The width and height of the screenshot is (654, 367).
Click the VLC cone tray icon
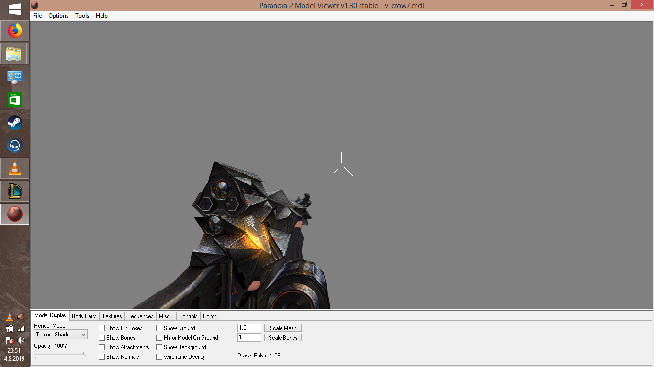click(10, 317)
